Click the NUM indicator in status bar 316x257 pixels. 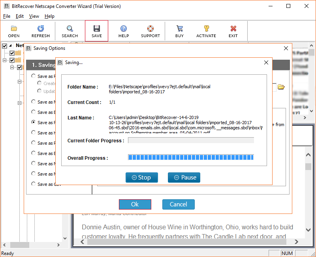click(x=287, y=253)
